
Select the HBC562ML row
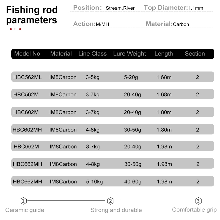pyautogui.click(x=113, y=77)
